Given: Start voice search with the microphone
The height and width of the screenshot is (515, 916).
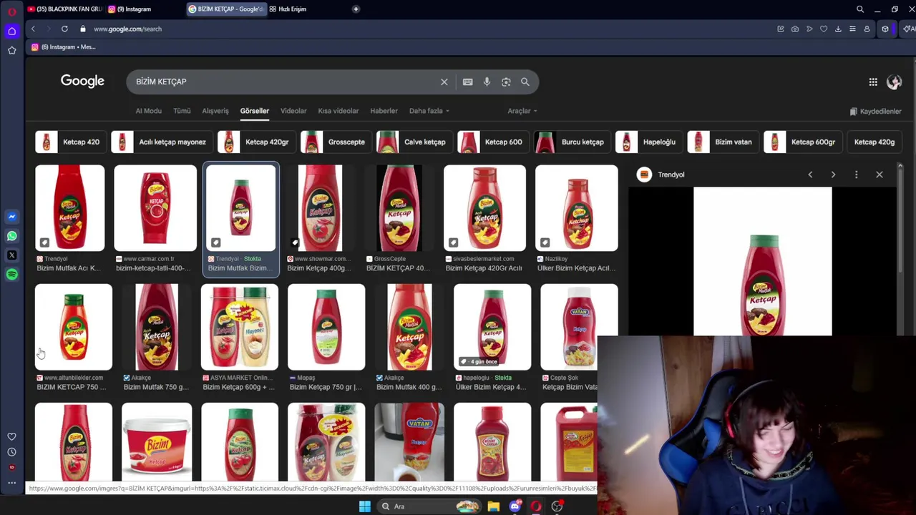Looking at the screenshot, I should 487,82.
